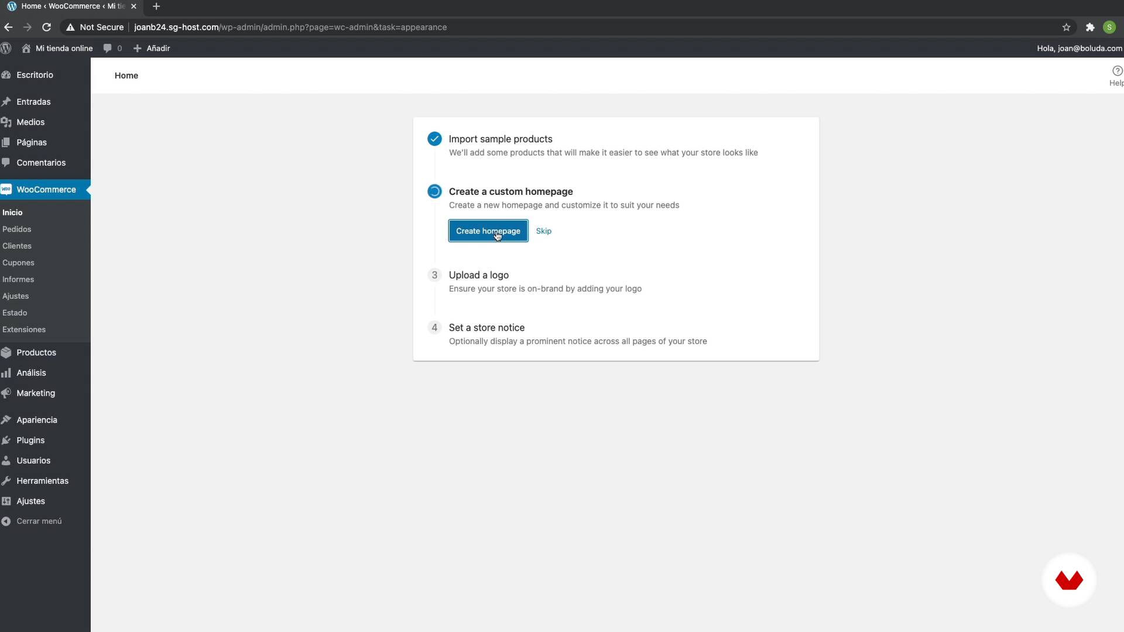Click the Create homepage button

click(488, 231)
